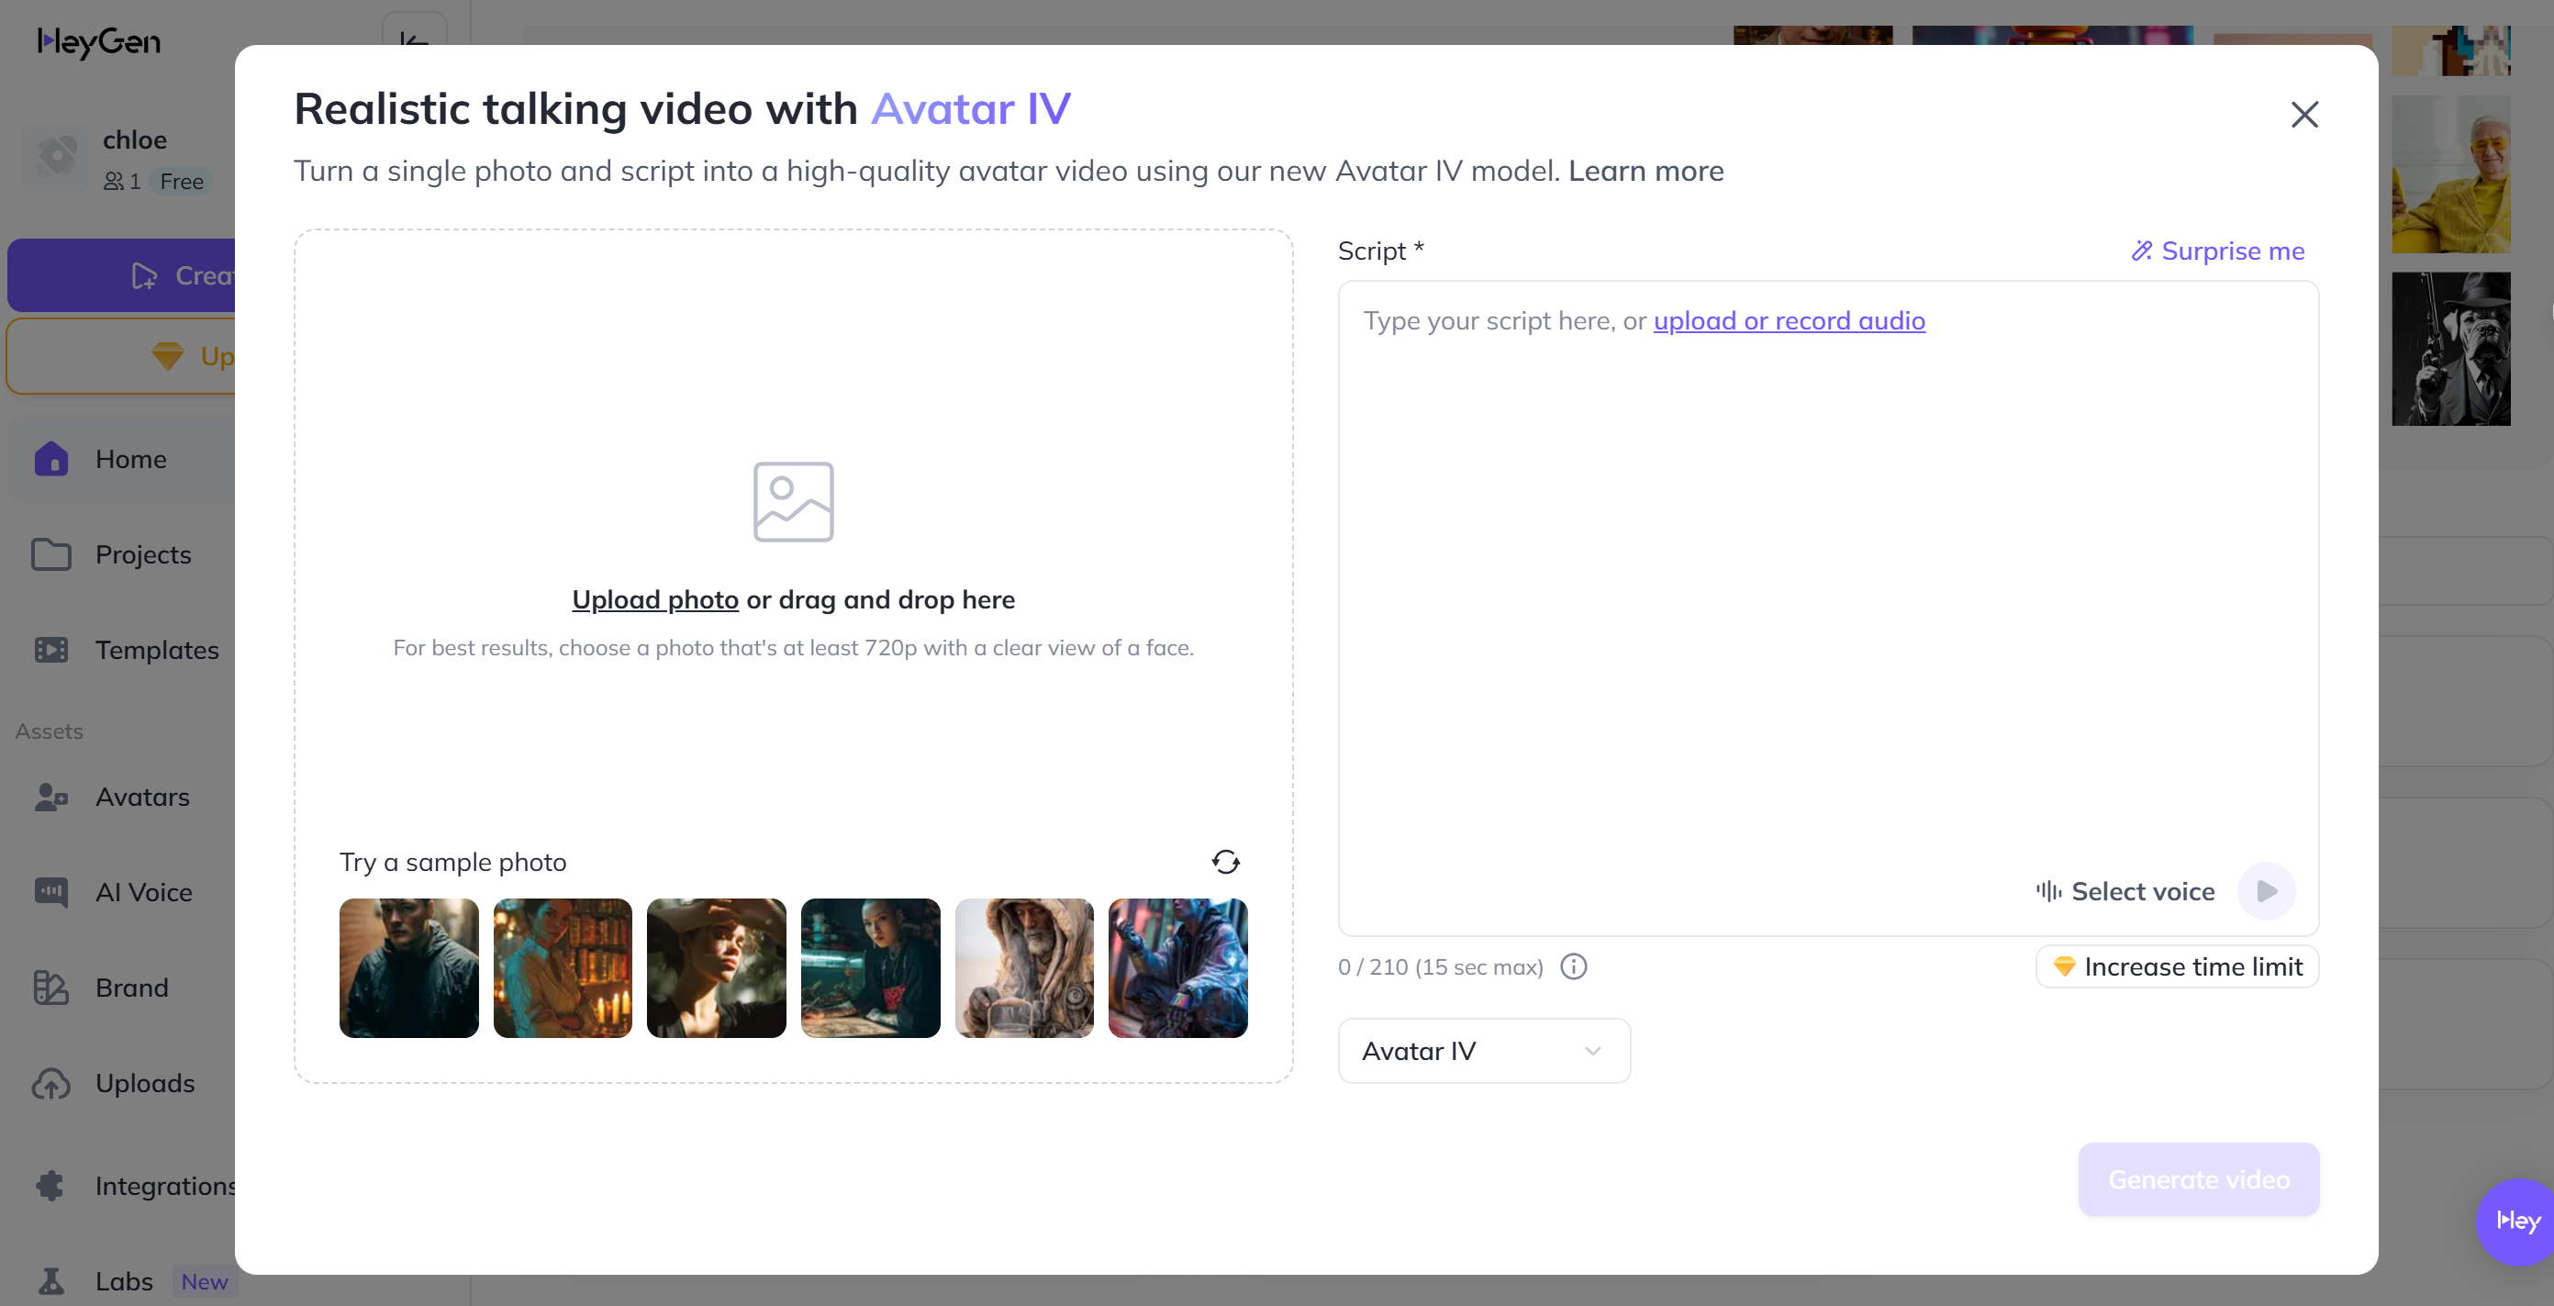Click the members count icon
This screenshot has height=1306, width=2554.
(114, 181)
